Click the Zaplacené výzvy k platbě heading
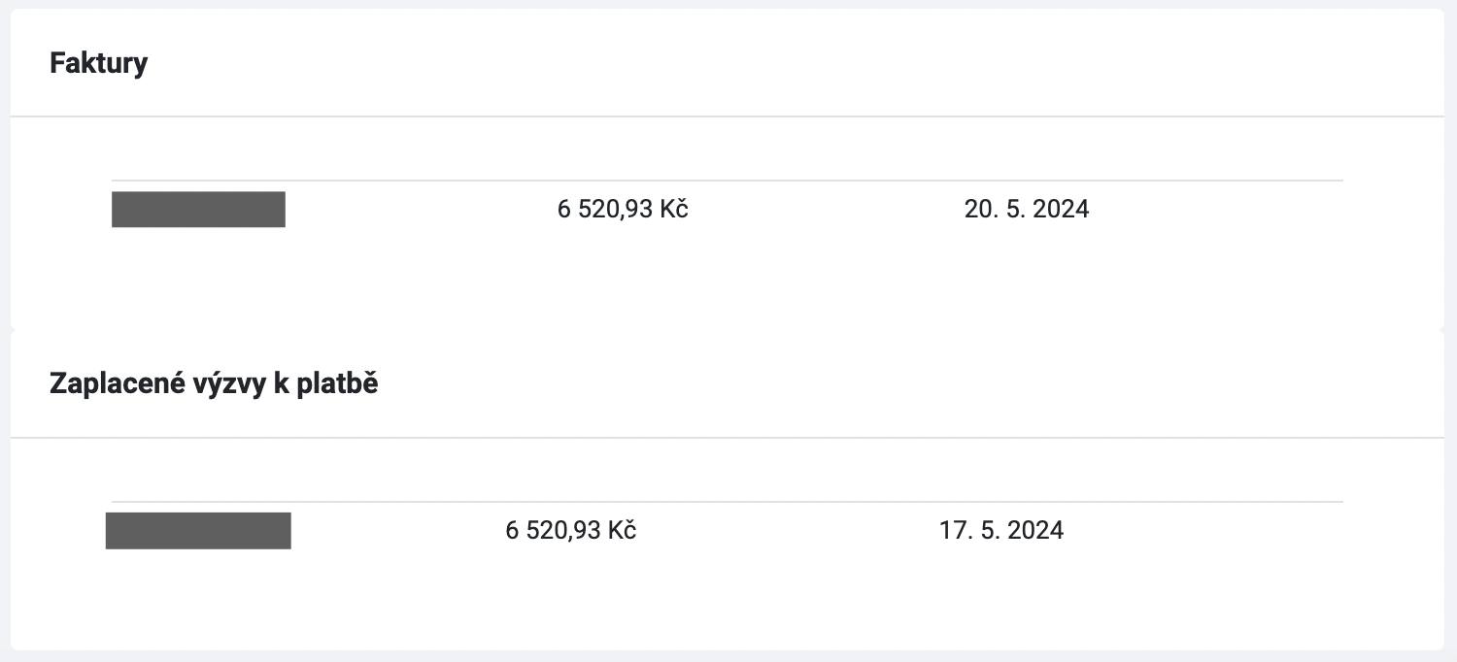Screen dimensions: 1457x662 point(214,384)
